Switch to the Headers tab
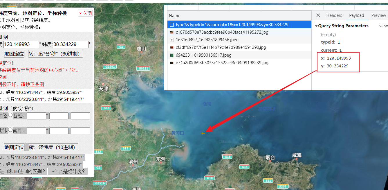 click(334, 15)
